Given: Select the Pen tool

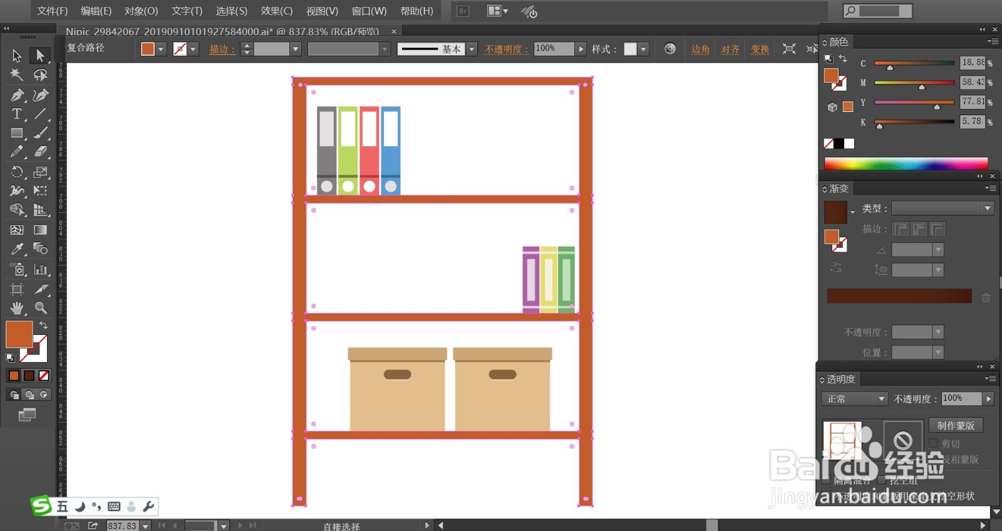Looking at the screenshot, I should 17,95.
